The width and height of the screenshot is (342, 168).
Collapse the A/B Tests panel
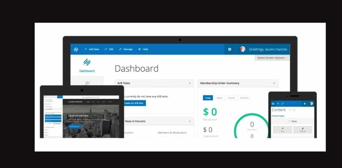[189, 83]
